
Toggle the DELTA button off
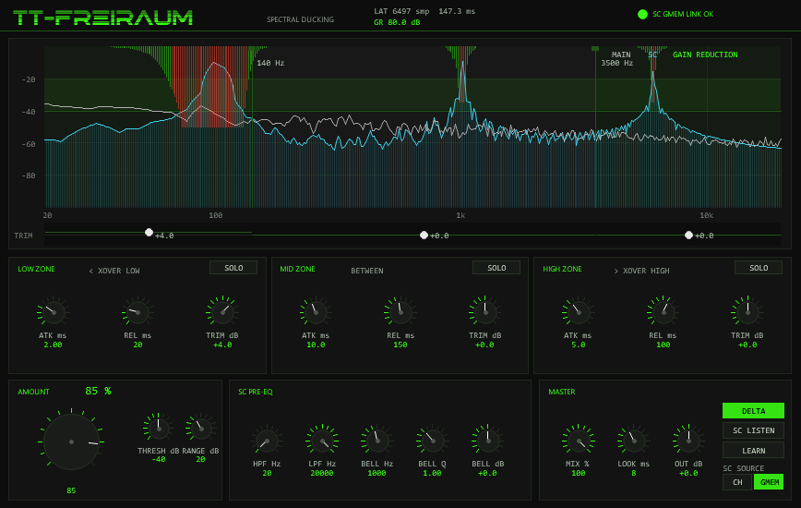(x=754, y=411)
